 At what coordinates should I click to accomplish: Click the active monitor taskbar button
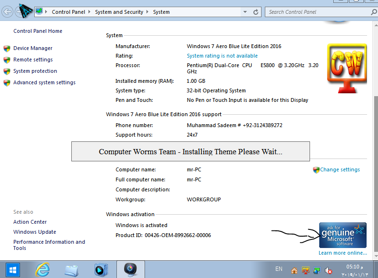click(131, 269)
